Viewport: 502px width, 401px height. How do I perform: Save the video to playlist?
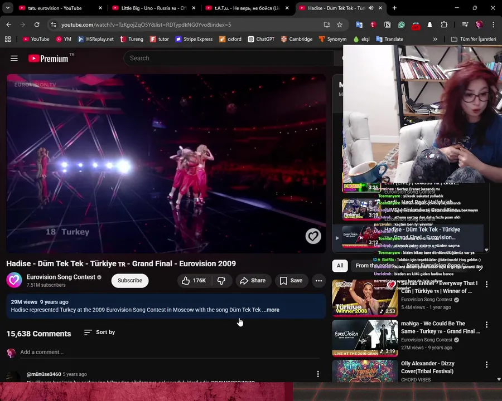(291, 281)
